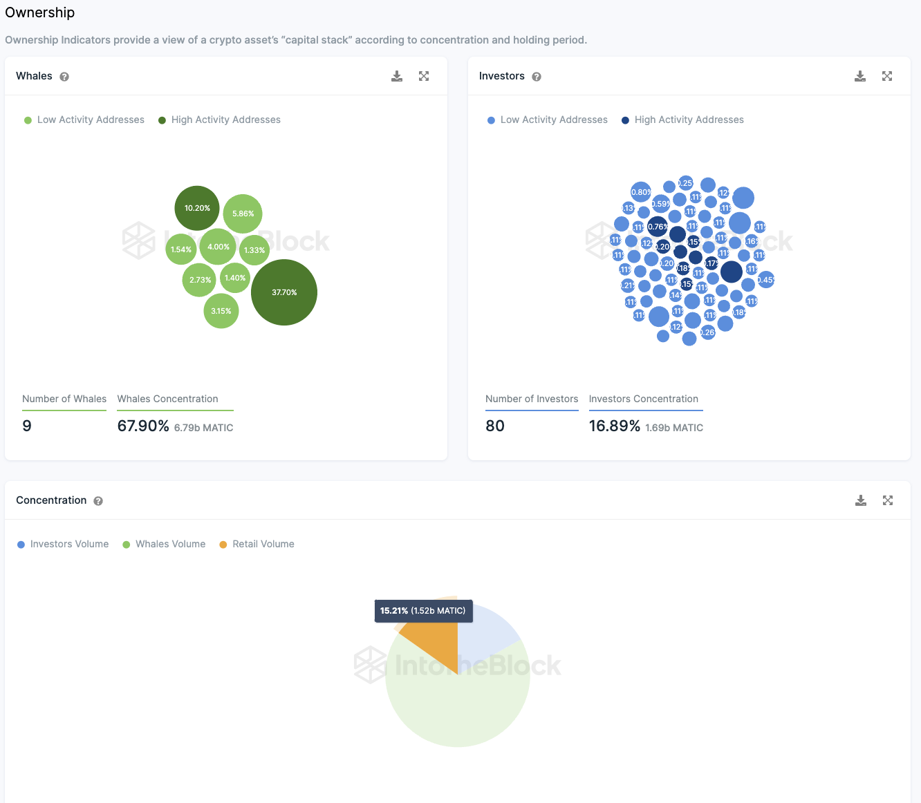Toggle Whales Volume legend item
Viewport: 921px width, 803px height.
[x=164, y=544]
